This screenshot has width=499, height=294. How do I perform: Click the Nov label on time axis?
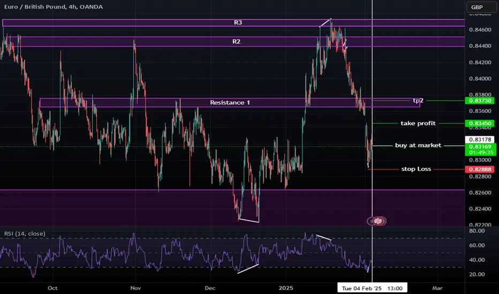[x=135, y=288]
